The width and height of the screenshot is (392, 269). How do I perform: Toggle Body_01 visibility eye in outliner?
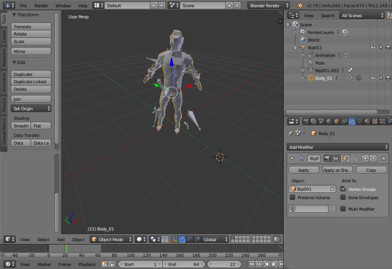373,78
